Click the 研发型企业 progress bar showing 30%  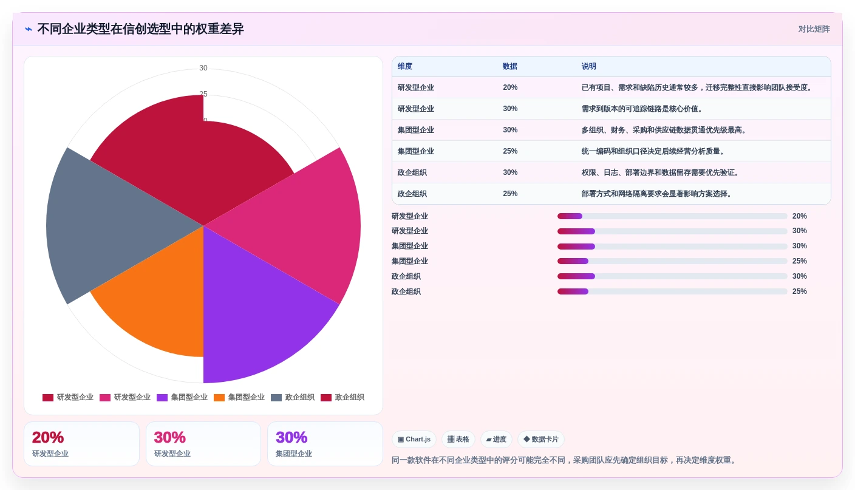pyautogui.click(x=672, y=231)
